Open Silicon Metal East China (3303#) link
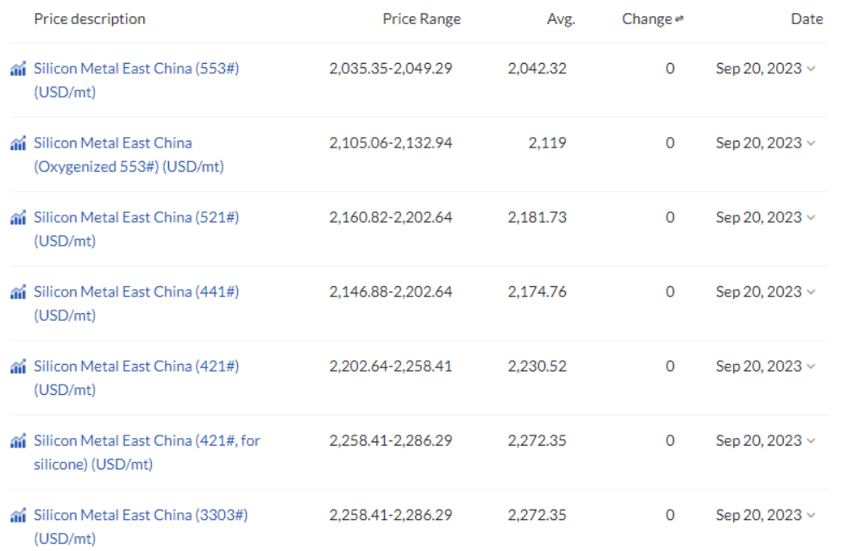Screen dimensions: 848x551 141,527
